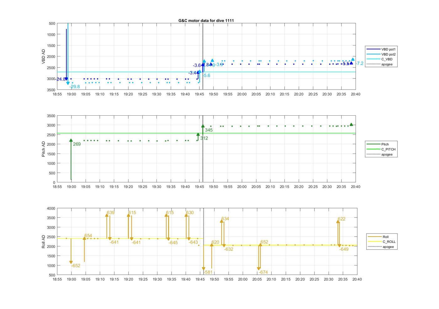
Task: Select the 'VBD pot2' legend entry
Action: click(x=381, y=54)
